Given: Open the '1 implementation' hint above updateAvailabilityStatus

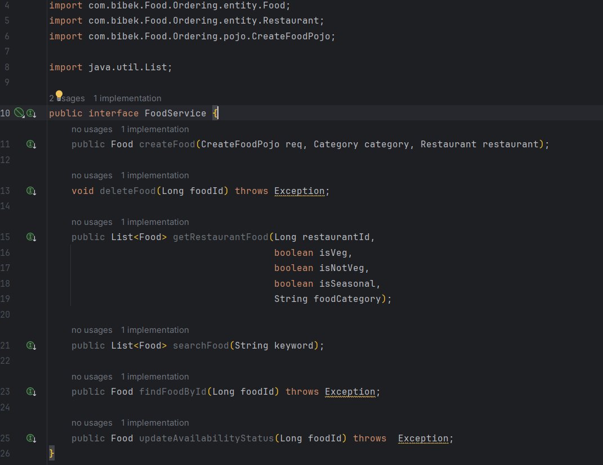Looking at the screenshot, I should (155, 423).
